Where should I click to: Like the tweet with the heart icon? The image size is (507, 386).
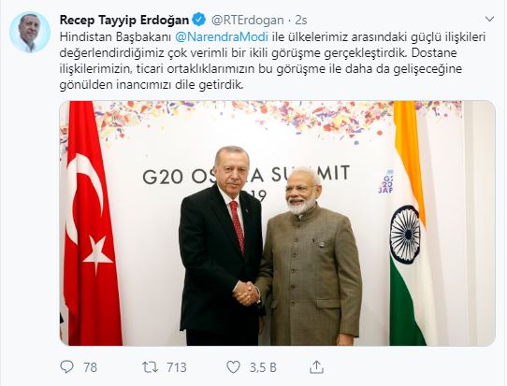[233, 367]
